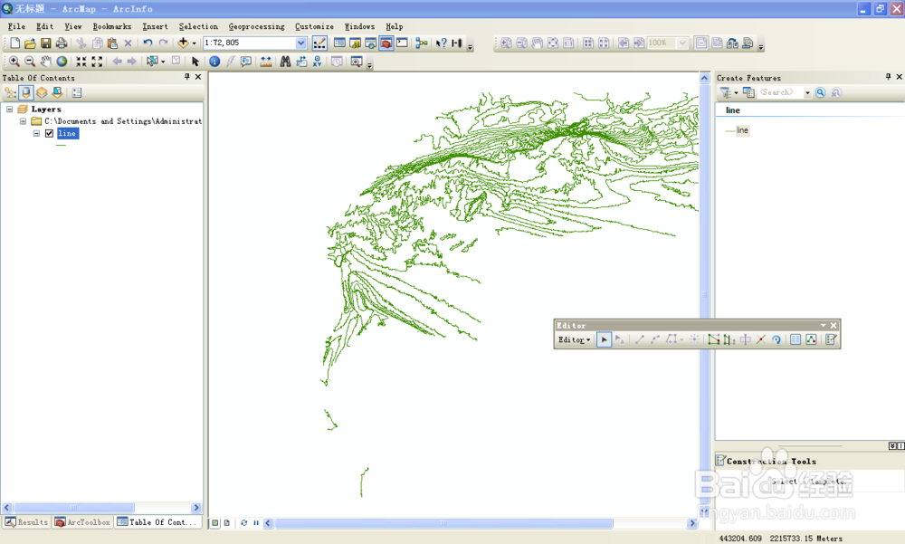Toggle visibility checkbox of line layer
Image resolution: width=905 pixels, height=544 pixels.
[x=49, y=133]
